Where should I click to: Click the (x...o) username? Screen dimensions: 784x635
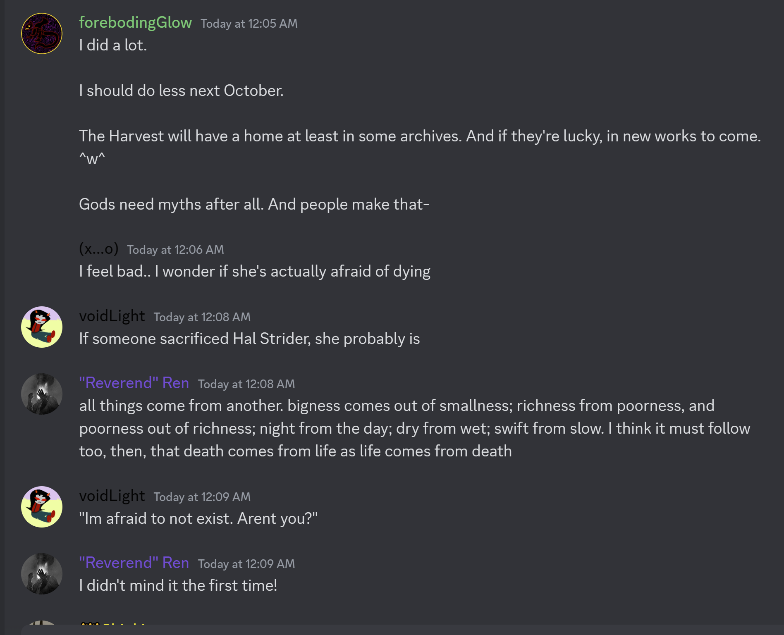coord(98,249)
